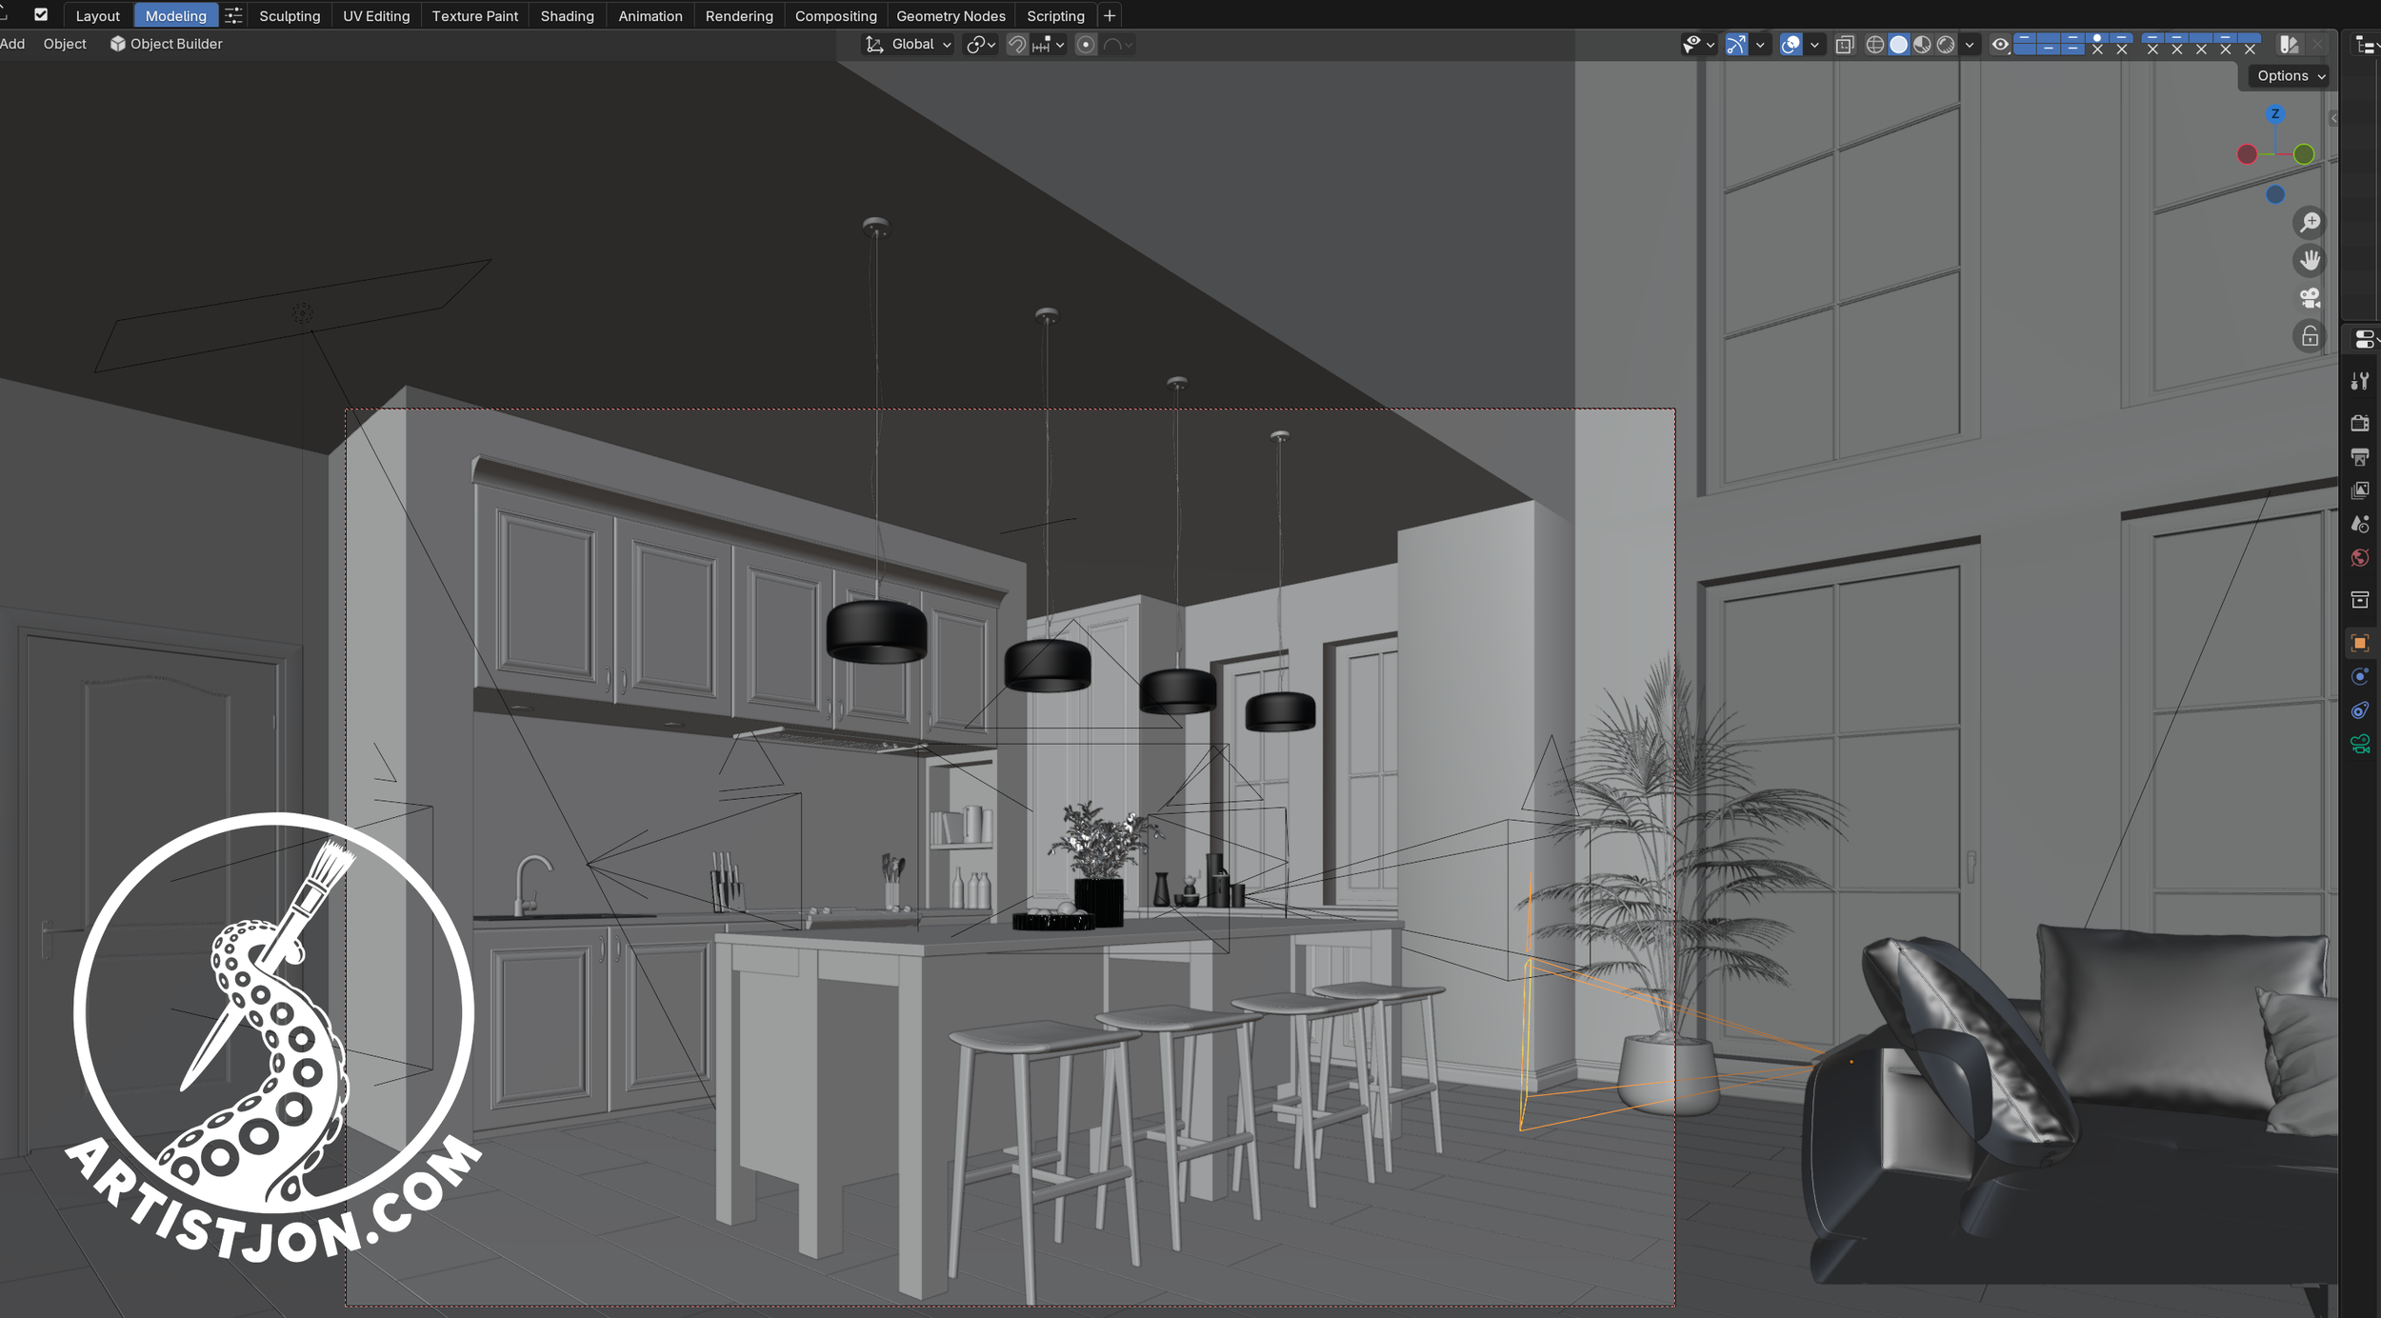Viewport: 2381px width, 1318px height.
Task: Toggle viewport overlays
Action: (x=1791, y=45)
